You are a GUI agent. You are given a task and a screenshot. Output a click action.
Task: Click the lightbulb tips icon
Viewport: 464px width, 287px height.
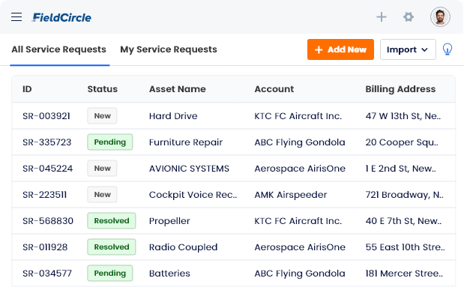(447, 49)
